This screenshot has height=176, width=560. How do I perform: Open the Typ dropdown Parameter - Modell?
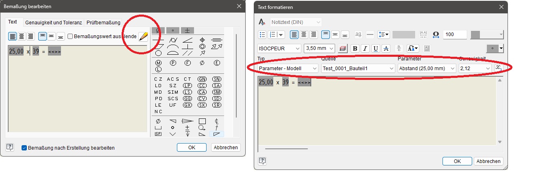coord(288,69)
